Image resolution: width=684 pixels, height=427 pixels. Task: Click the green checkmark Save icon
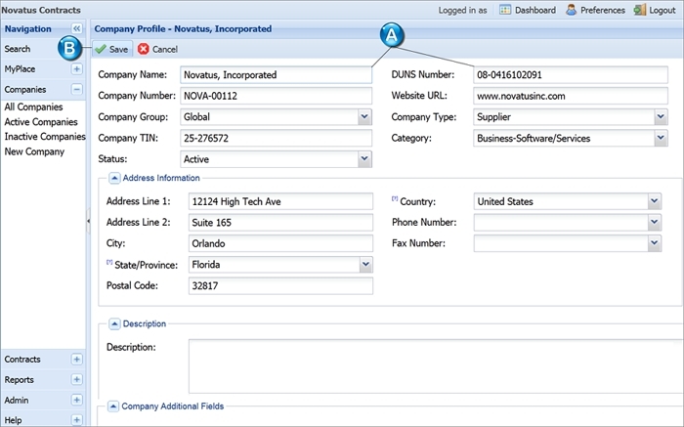click(x=101, y=49)
